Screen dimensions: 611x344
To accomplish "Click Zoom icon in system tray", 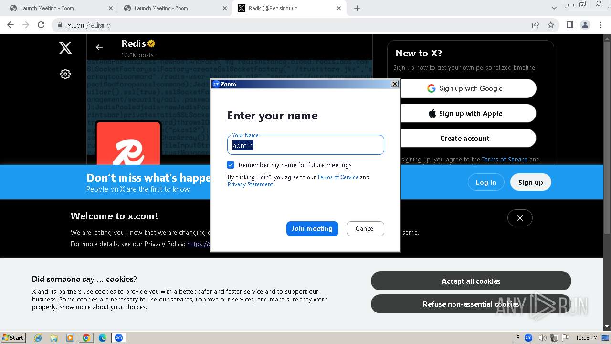I will point(528,338).
